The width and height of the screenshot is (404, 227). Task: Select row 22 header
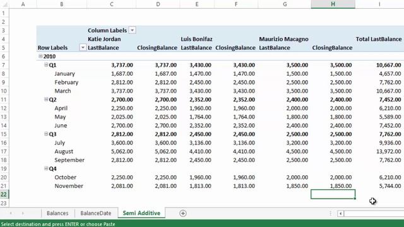pyautogui.click(x=4, y=194)
